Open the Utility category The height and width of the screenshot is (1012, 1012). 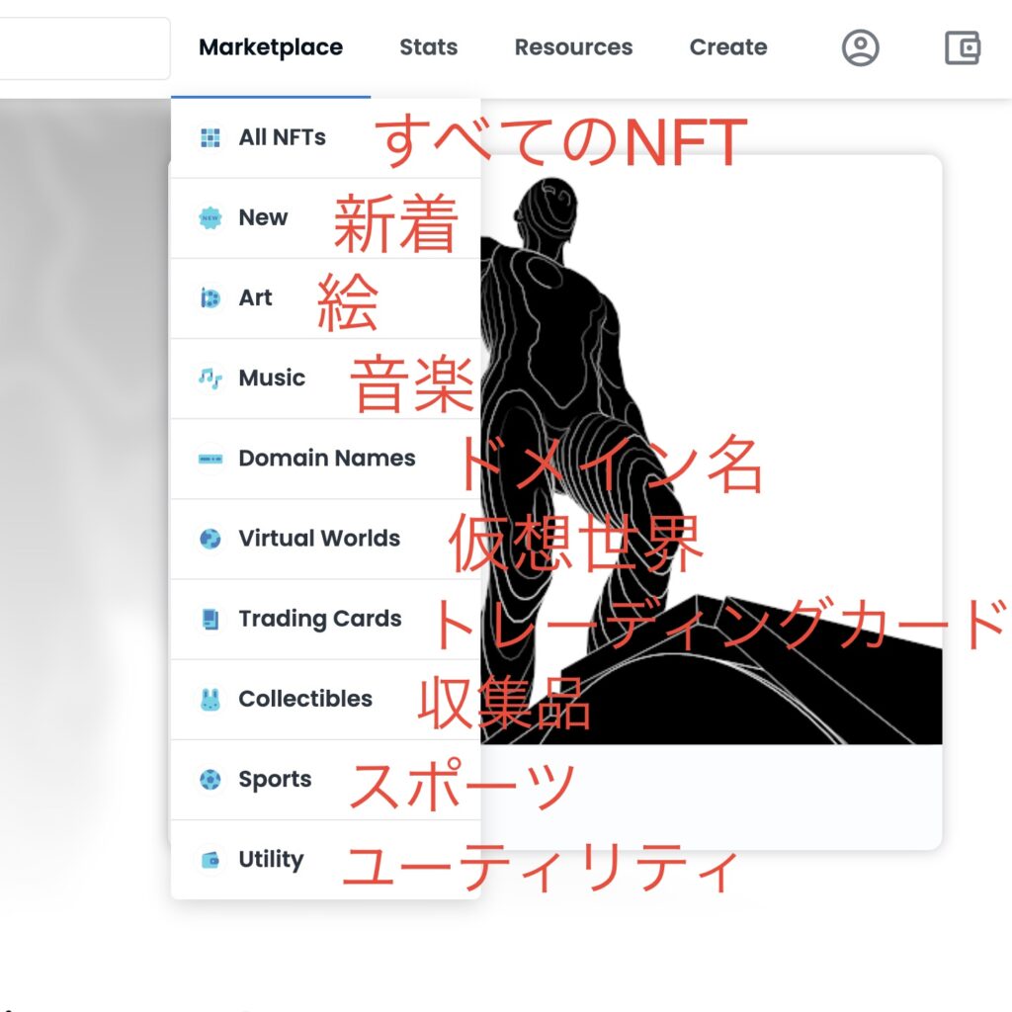click(326, 860)
